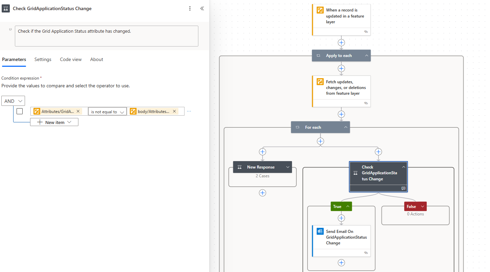
Task: Tick the condition row checkbox
Action: pyautogui.click(x=20, y=111)
